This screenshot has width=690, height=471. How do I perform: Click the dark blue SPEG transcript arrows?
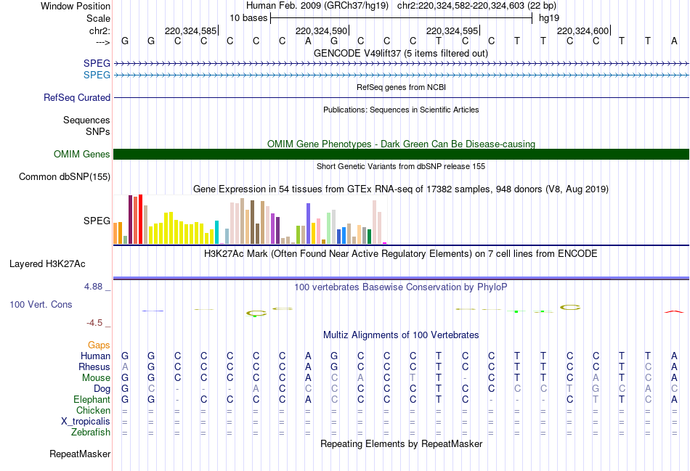coord(401,64)
